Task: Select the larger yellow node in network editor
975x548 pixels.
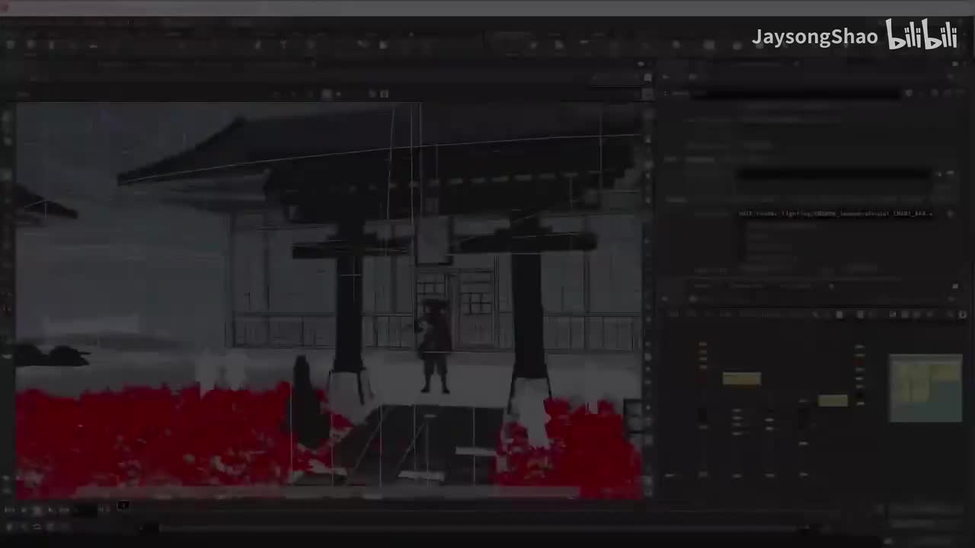Action: [x=741, y=379]
